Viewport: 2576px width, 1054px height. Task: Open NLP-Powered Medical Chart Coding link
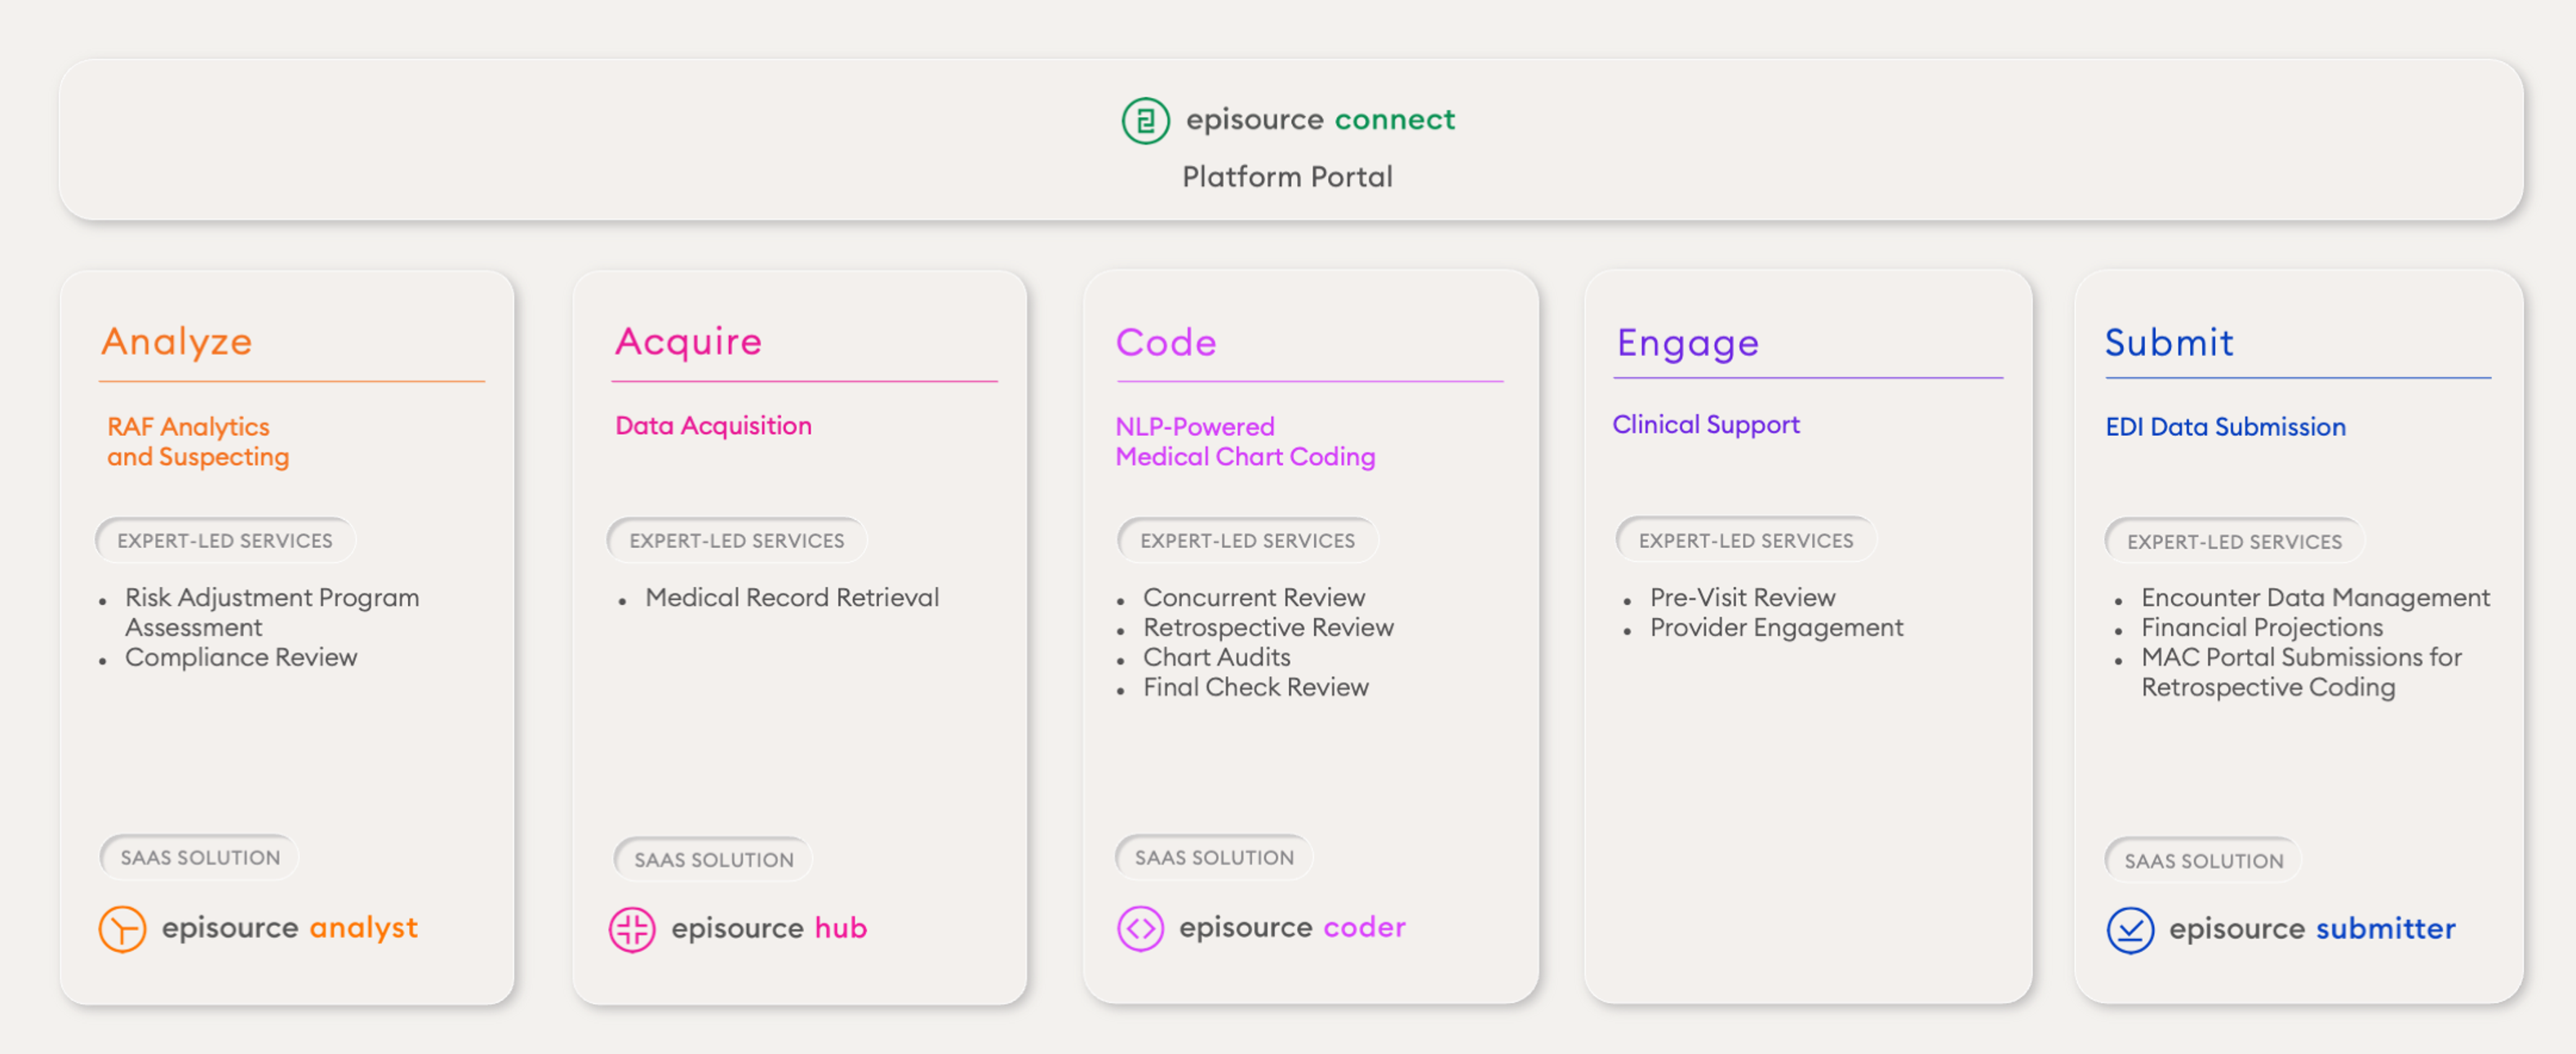(1245, 441)
